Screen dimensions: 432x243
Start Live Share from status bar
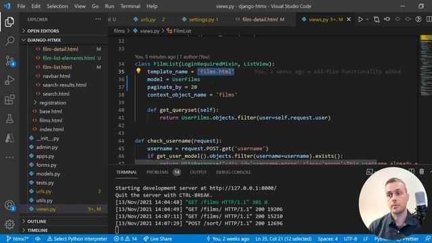coord(157,238)
